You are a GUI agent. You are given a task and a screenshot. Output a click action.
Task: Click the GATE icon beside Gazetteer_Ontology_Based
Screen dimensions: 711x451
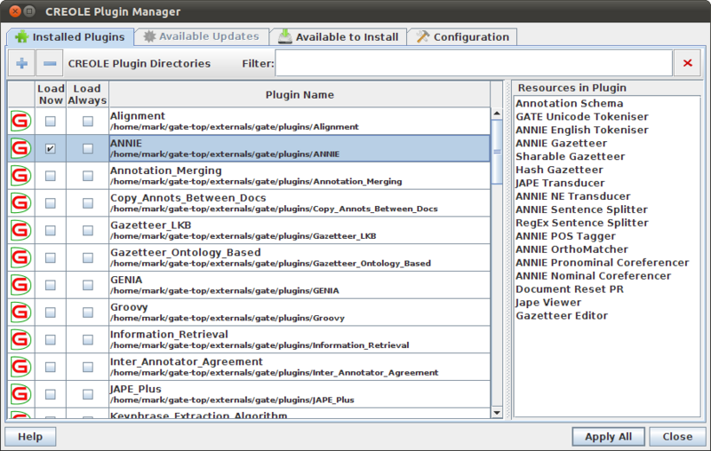pyautogui.click(x=20, y=257)
